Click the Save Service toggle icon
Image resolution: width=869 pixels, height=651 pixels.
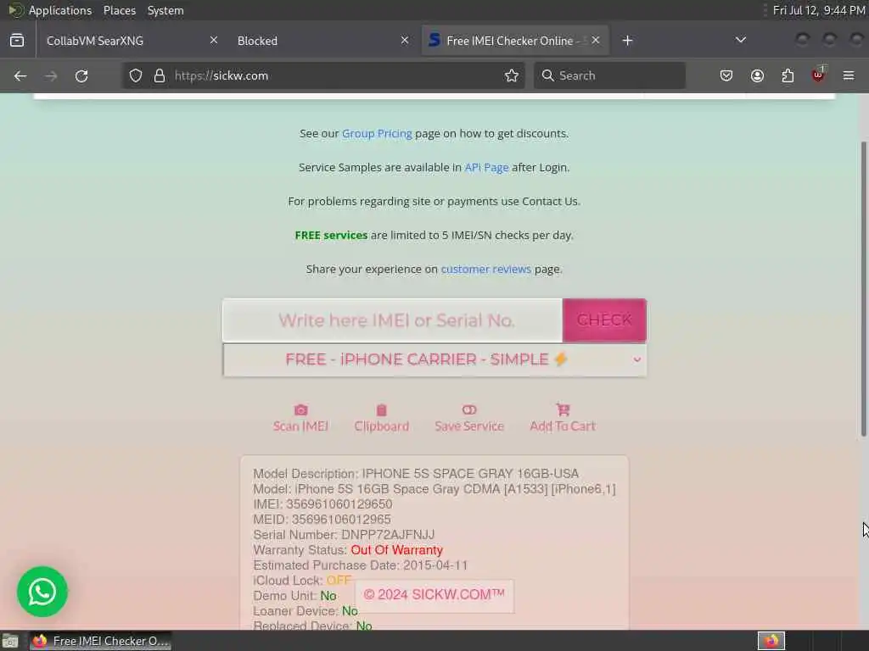point(468,409)
